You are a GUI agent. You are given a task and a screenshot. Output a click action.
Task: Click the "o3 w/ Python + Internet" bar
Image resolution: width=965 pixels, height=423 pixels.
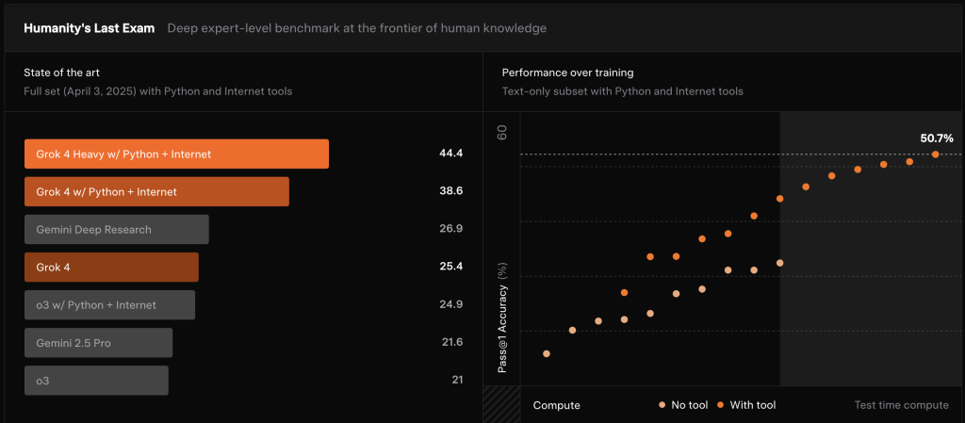(109, 304)
